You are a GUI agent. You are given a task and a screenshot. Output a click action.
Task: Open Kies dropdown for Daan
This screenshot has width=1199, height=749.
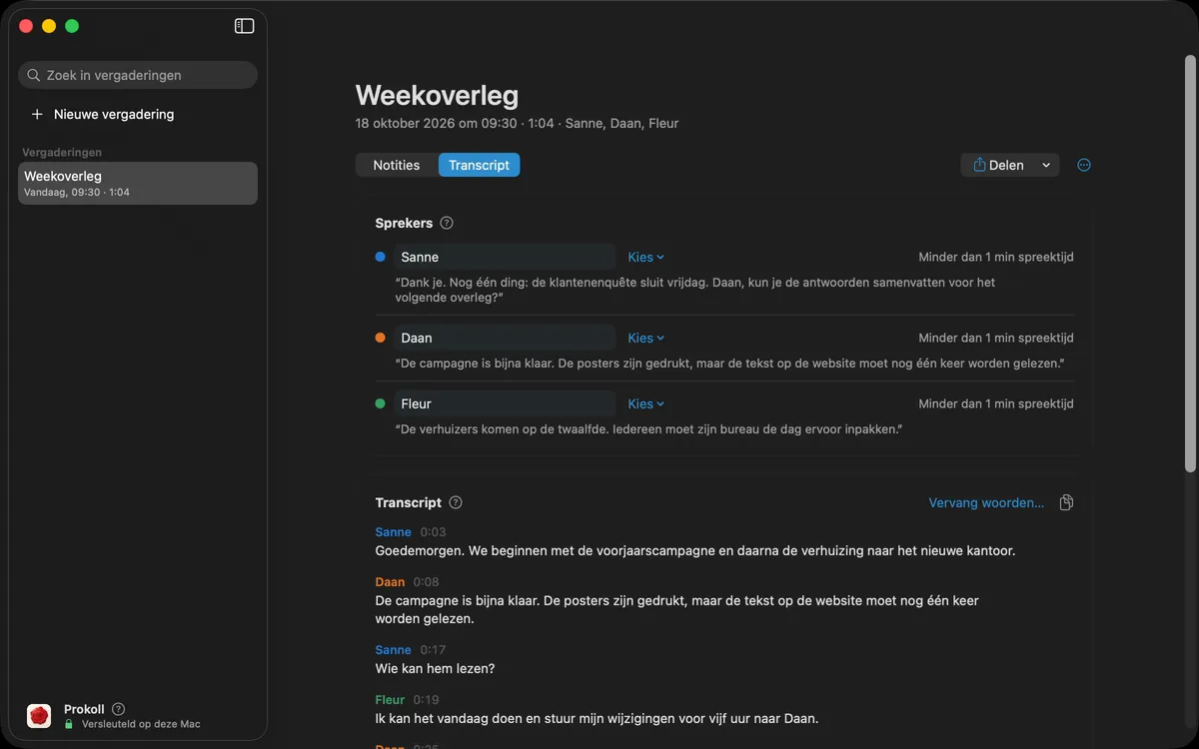pyautogui.click(x=645, y=338)
